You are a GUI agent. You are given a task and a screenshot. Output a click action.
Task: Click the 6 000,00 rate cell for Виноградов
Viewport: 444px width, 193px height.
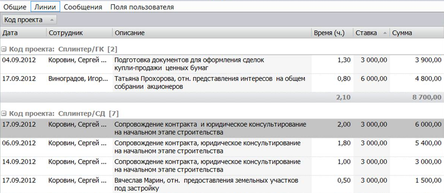pos(374,79)
